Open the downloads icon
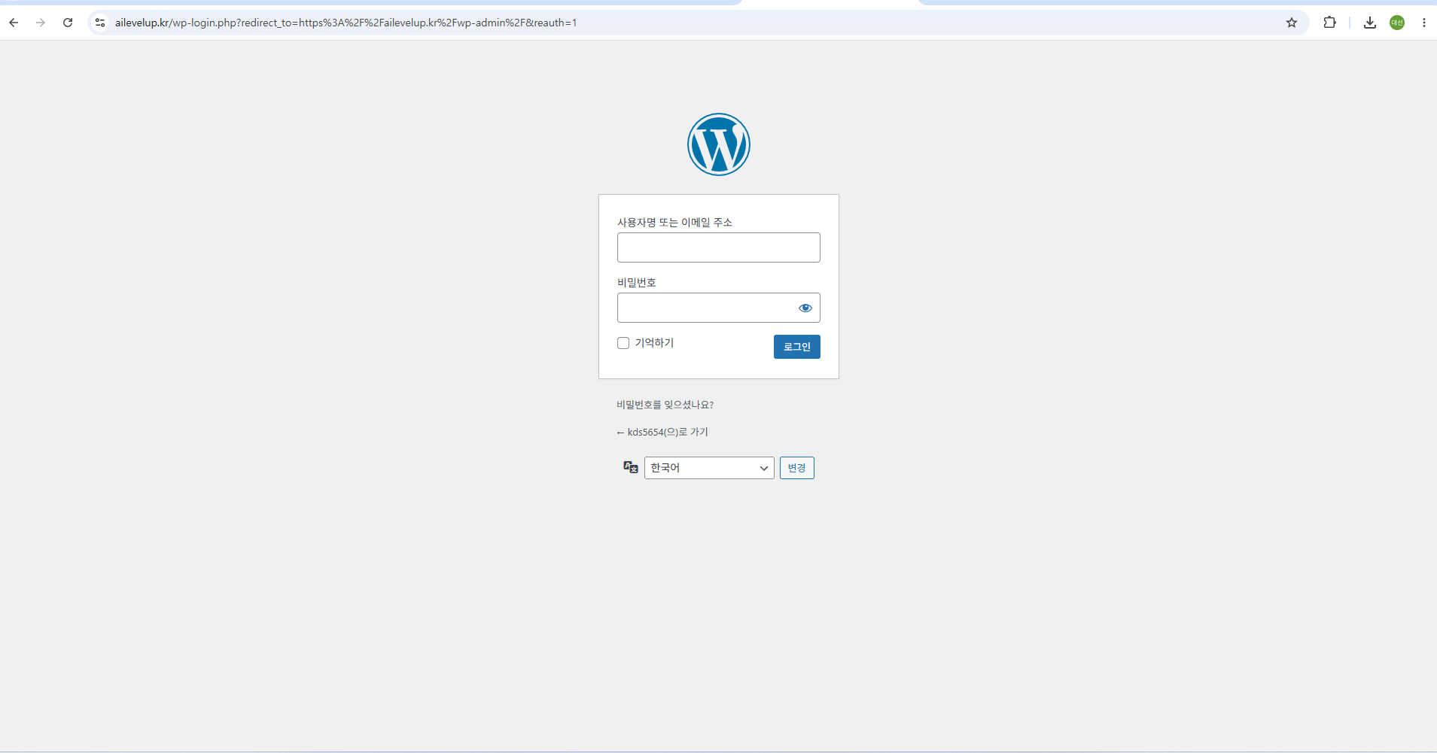The image size is (1437, 753). 1370,23
